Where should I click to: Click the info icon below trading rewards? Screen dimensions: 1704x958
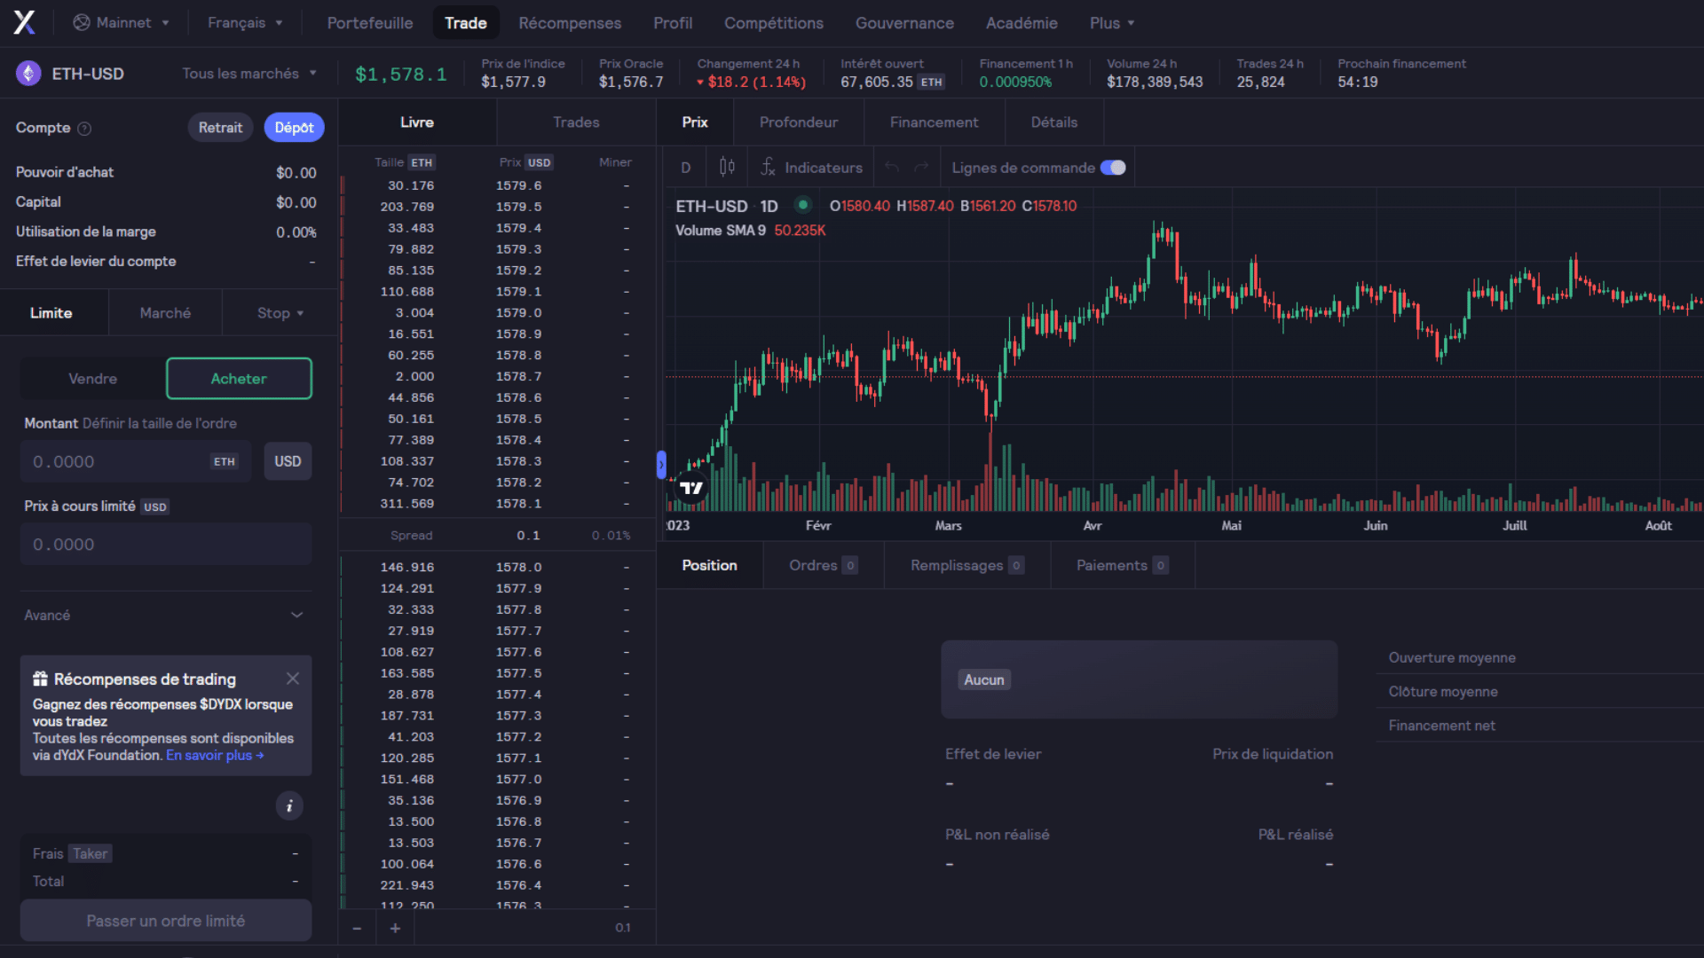289,805
